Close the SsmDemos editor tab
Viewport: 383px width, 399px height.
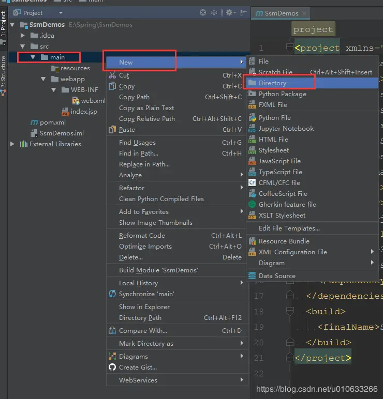(x=304, y=13)
